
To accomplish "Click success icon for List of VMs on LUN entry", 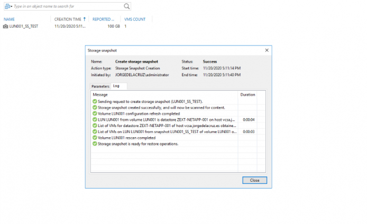I will 95,132.
